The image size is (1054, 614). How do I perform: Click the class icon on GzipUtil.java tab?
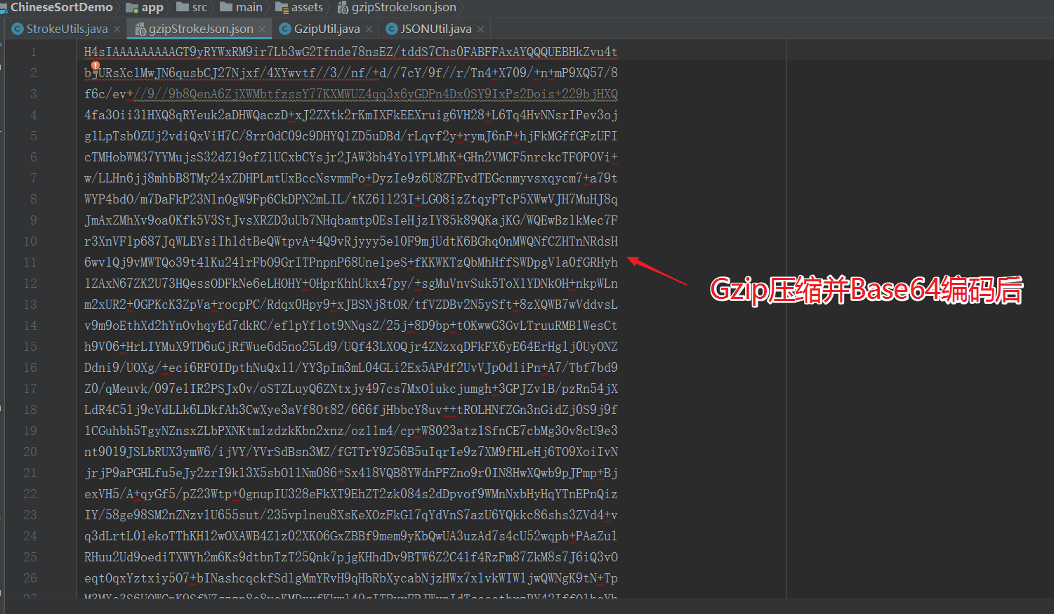pos(284,29)
